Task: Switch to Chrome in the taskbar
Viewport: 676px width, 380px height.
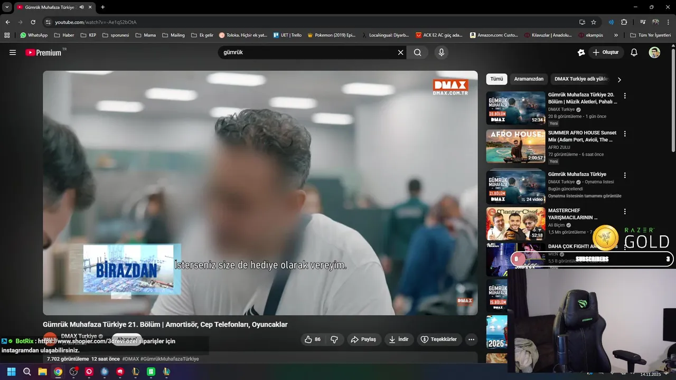Action: (x=58, y=372)
